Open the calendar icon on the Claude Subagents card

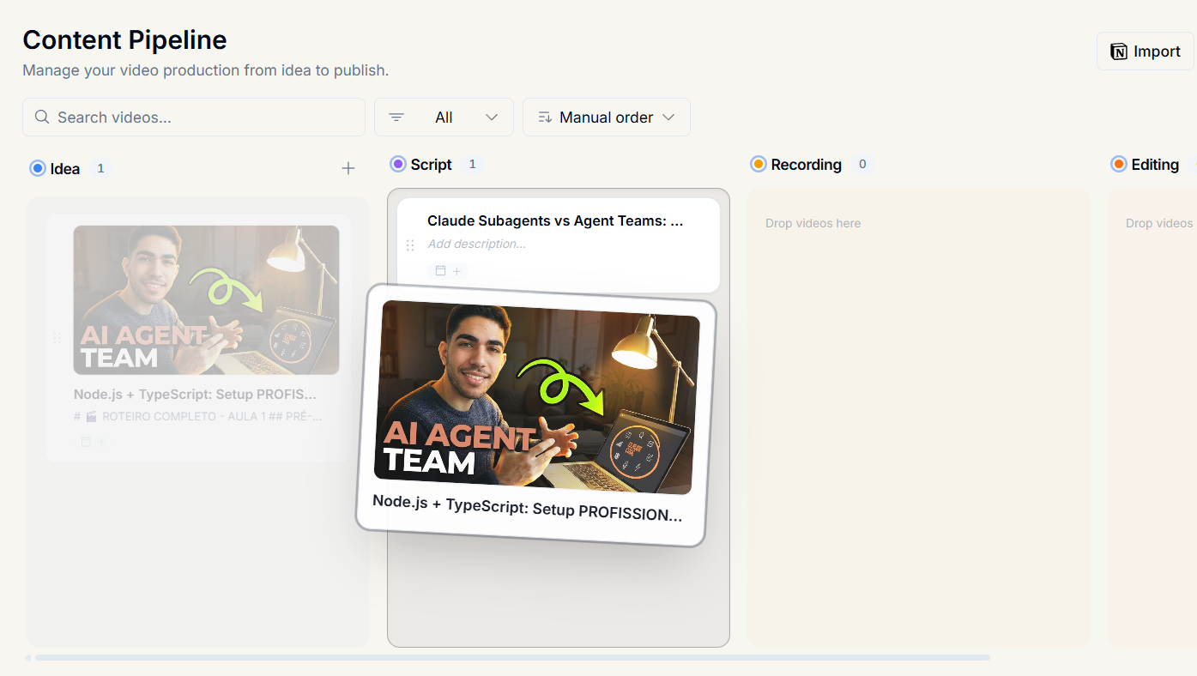[x=439, y=270]
